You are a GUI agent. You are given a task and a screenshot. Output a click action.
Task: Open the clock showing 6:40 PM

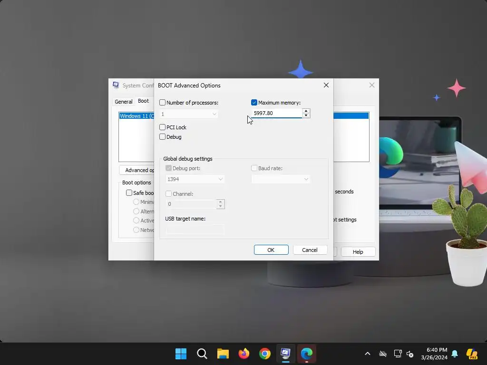tap(434, 354)
